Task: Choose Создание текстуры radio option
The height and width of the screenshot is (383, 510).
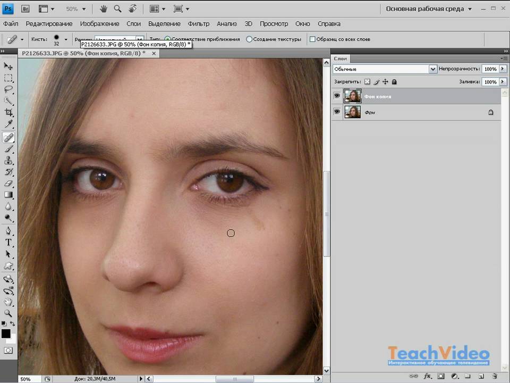Action: [249, 39]
